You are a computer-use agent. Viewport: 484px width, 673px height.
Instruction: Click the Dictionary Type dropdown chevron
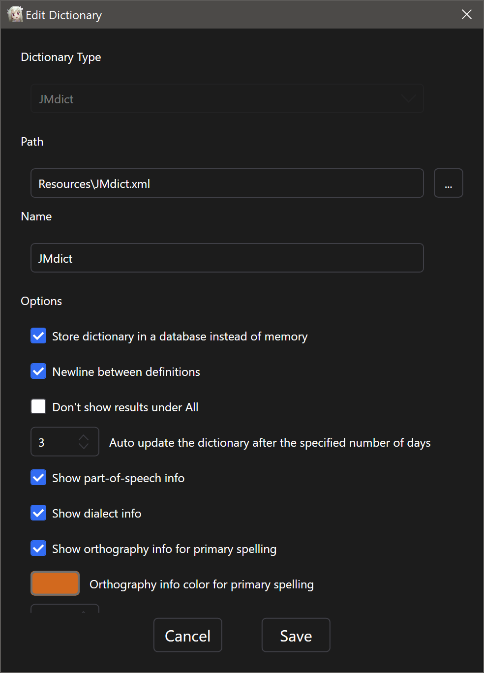pos(408,99)
